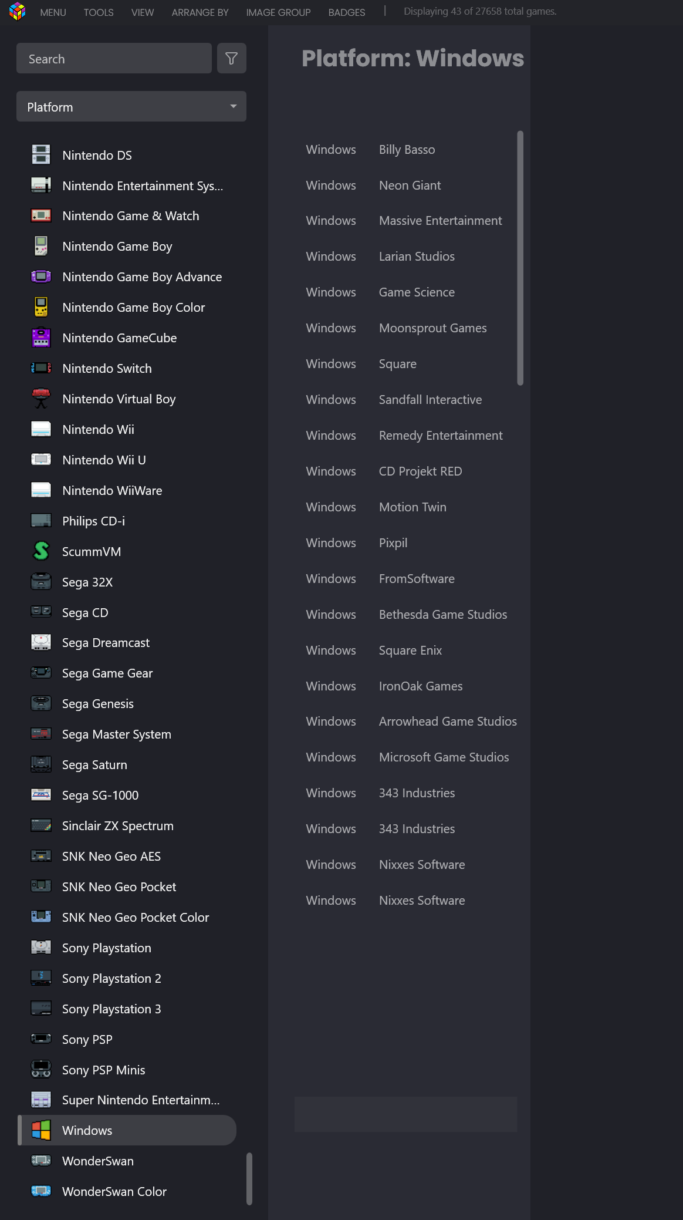
Task: Click the Windows logo icon in sidebar
Action: click(x=41, y=1130)
